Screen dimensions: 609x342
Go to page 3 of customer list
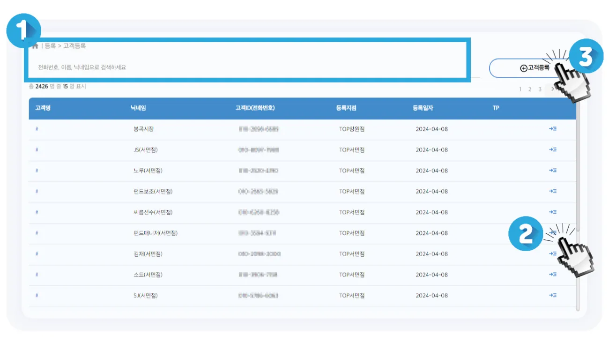pos(540,89)
